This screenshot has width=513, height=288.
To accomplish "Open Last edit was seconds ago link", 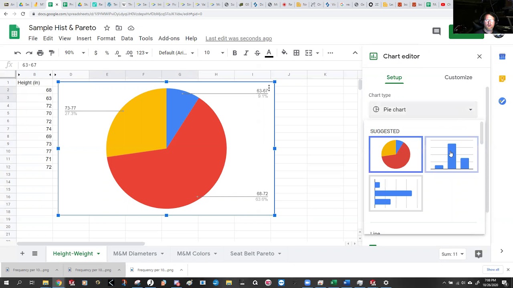I will pos(238,38).
